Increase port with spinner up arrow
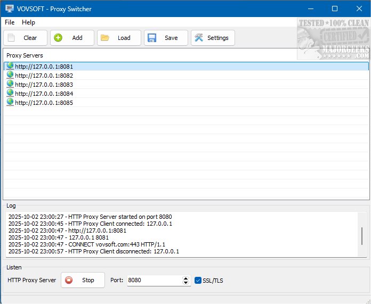The width and height of the screenshot is (371, 304). [x=186, y=278]
